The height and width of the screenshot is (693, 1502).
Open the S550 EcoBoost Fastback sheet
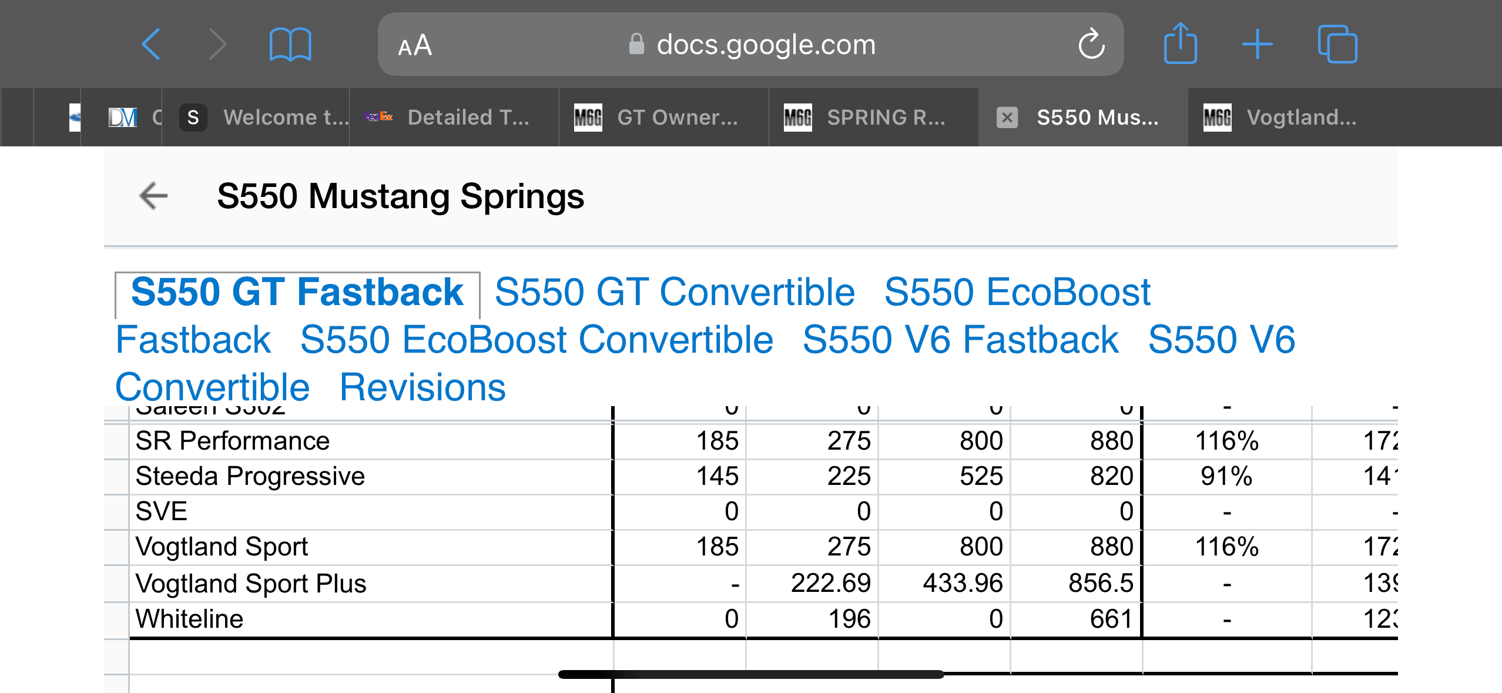[1017, 292]
